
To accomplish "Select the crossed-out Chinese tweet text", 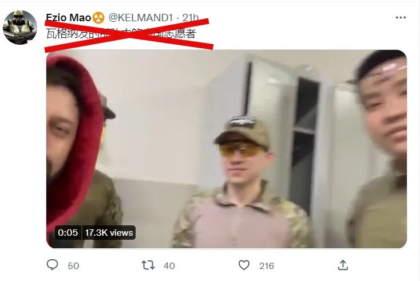I will coord(121,34).
